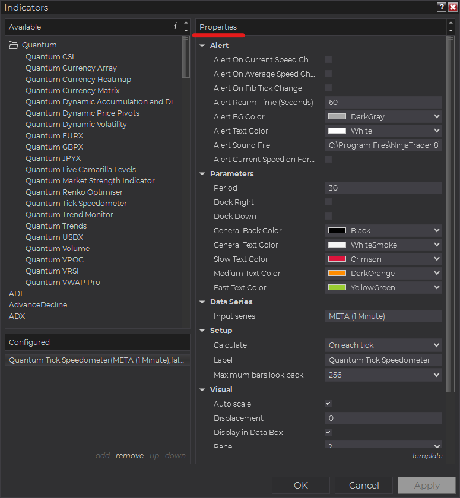
Task: Uncheck the Auto scale checkbox
Action: [x=328, y=404]
